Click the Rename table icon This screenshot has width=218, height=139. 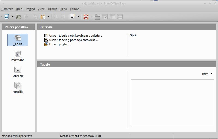pyautogui.click(x=120, y=17)
